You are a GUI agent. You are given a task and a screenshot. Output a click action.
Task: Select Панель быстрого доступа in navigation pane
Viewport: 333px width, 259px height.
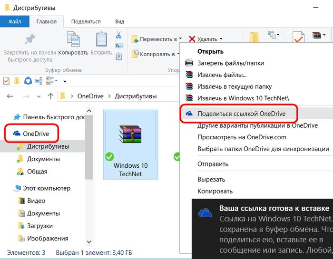pyautogui.click(x=49, y=117)
